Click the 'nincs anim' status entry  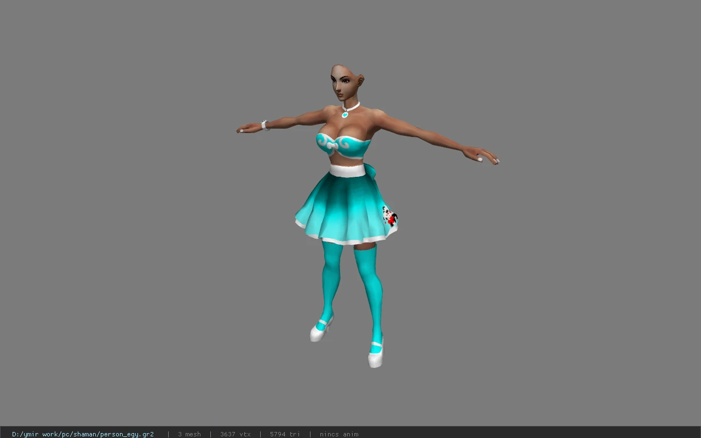pos(339,434)
